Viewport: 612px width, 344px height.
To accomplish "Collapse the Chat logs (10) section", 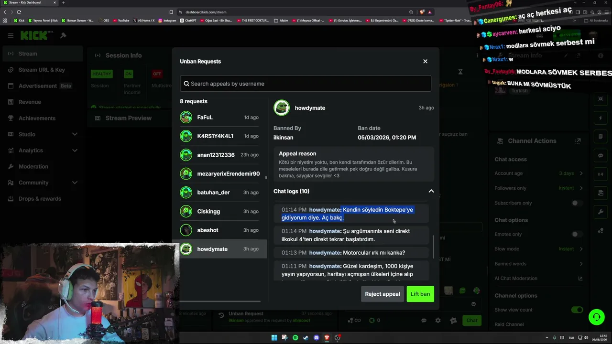I will point(431,191).
